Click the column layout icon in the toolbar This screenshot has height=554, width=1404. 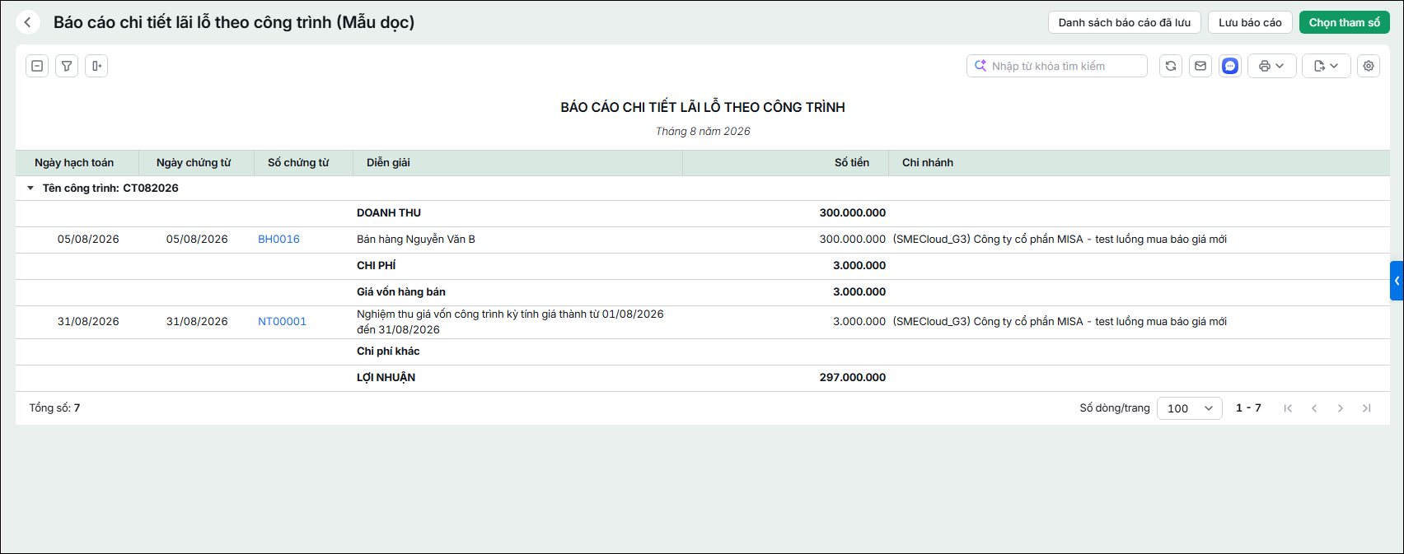(96, 66)
